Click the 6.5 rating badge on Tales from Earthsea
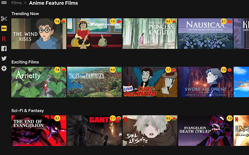 pos(113,70)
